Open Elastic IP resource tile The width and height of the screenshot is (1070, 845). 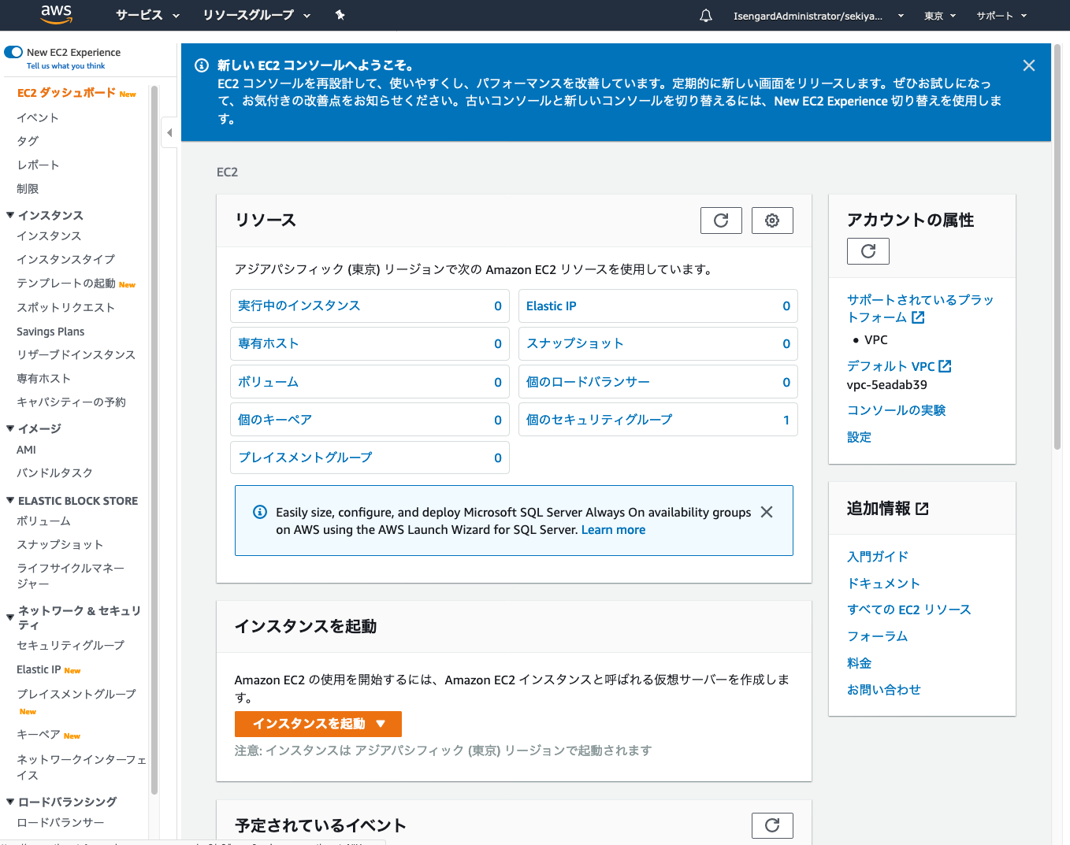(x=658, y=306)
